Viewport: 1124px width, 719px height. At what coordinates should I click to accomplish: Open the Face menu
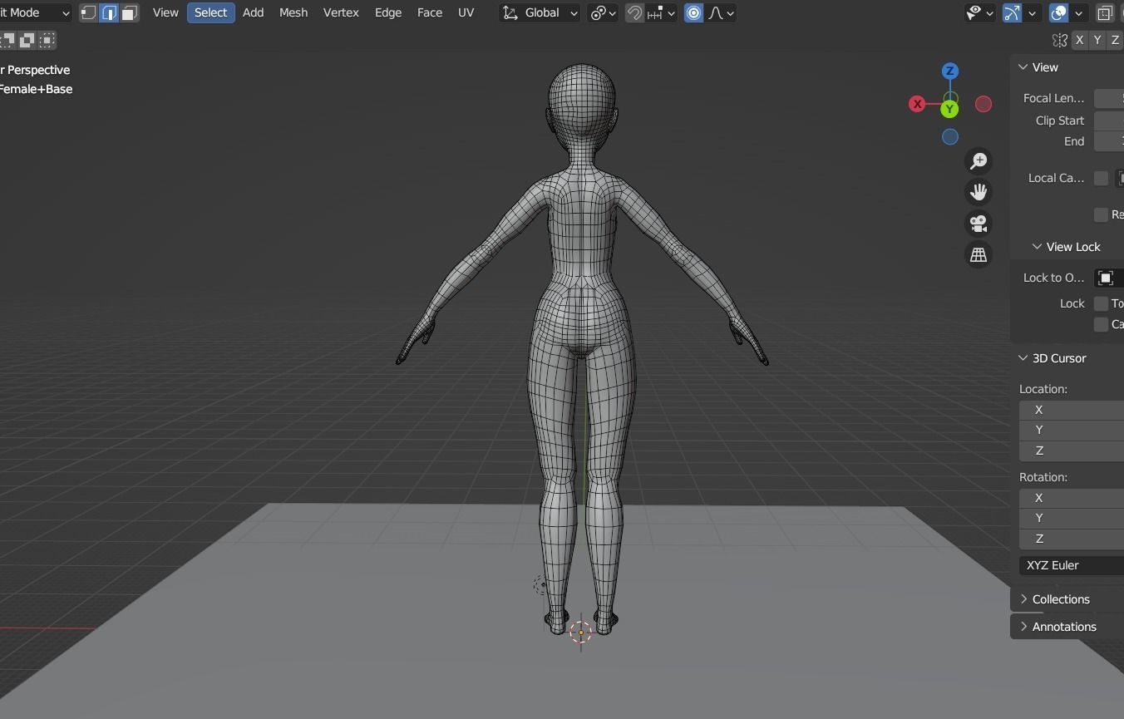click(x=430, y=12)
